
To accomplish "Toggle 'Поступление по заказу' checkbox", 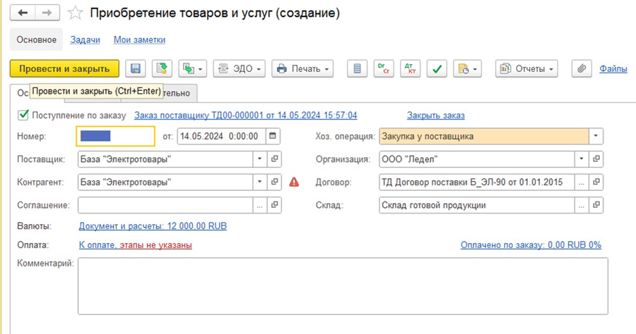I will pos(23,115).
